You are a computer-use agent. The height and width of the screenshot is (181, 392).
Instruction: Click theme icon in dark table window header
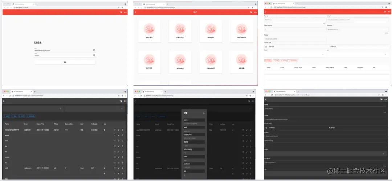121,101
